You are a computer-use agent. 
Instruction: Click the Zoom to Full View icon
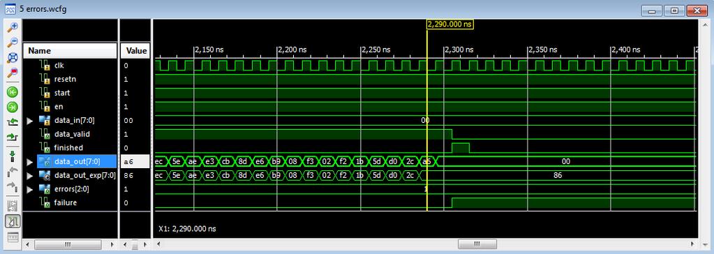pos(13,58)
